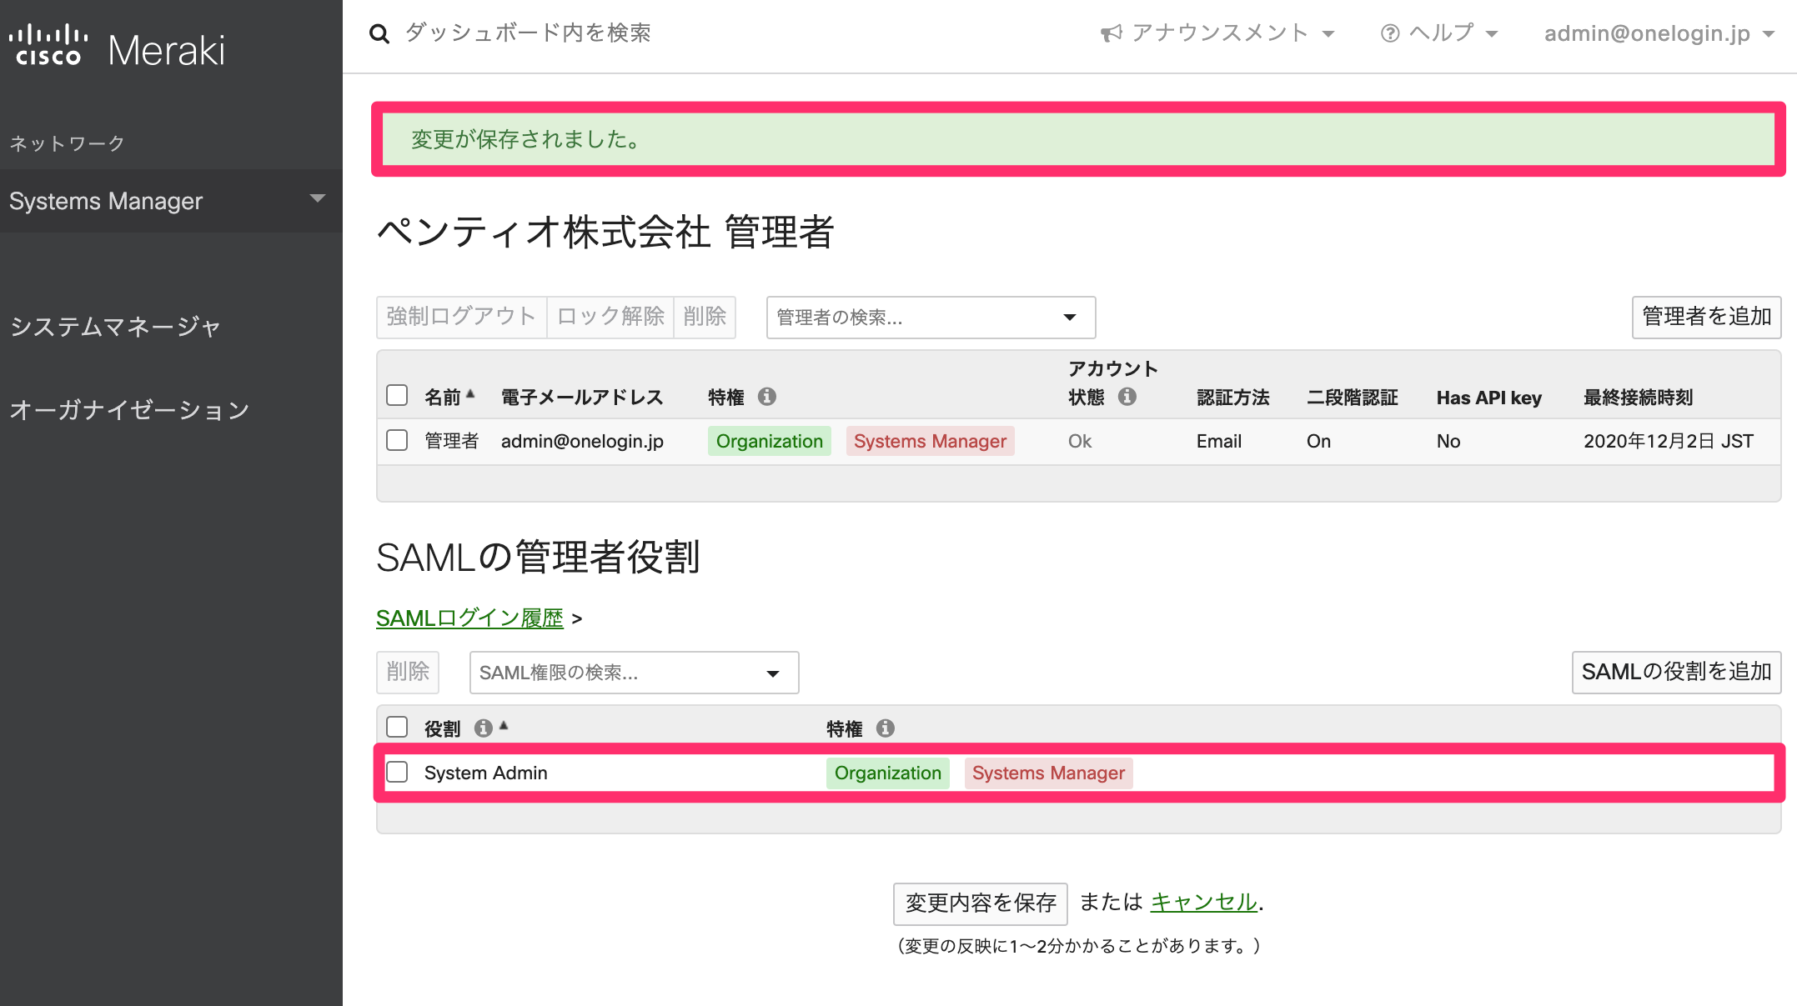Check the System Admin role checkbox

point(397,772)
